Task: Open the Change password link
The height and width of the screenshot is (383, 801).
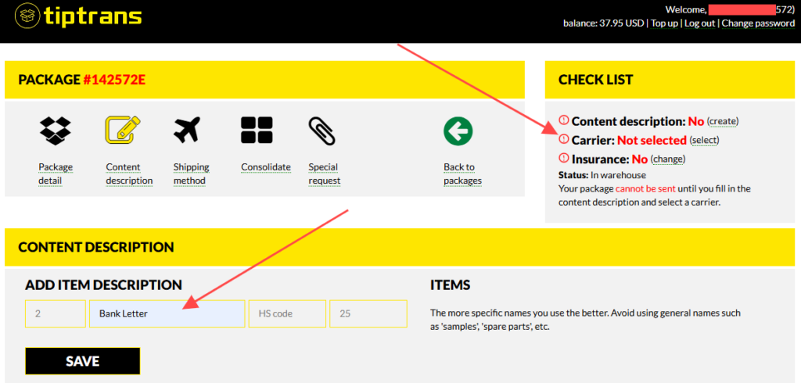Action: [x=758, y=23]
